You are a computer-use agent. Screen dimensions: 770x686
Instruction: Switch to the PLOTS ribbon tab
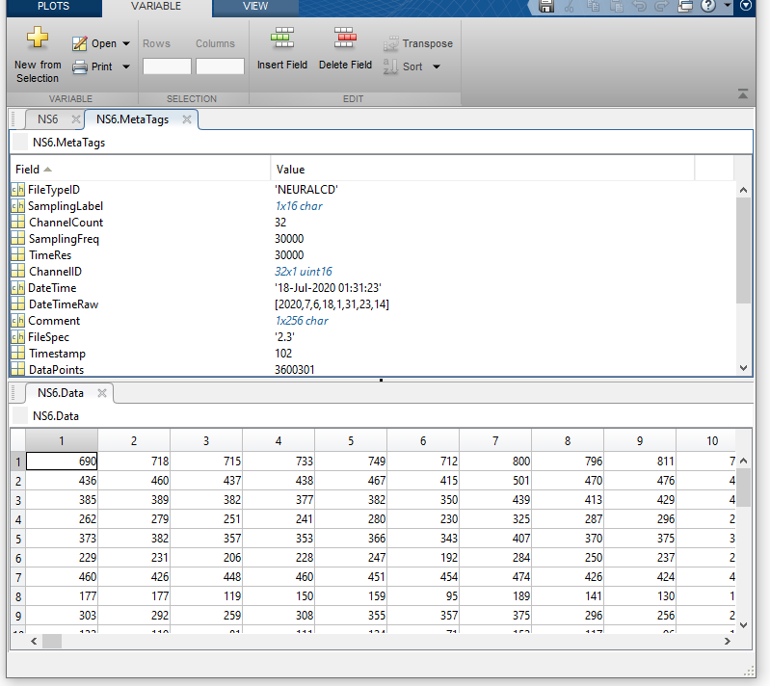(x=53, y=7)
